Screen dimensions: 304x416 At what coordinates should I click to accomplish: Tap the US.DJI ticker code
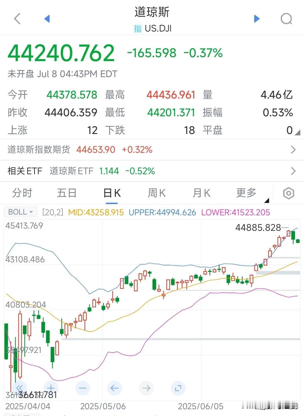pyautogui.click(x=158, y=29)
